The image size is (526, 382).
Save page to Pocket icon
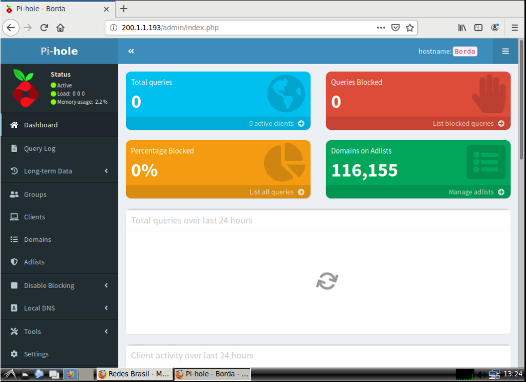click(x=396, y=28)
